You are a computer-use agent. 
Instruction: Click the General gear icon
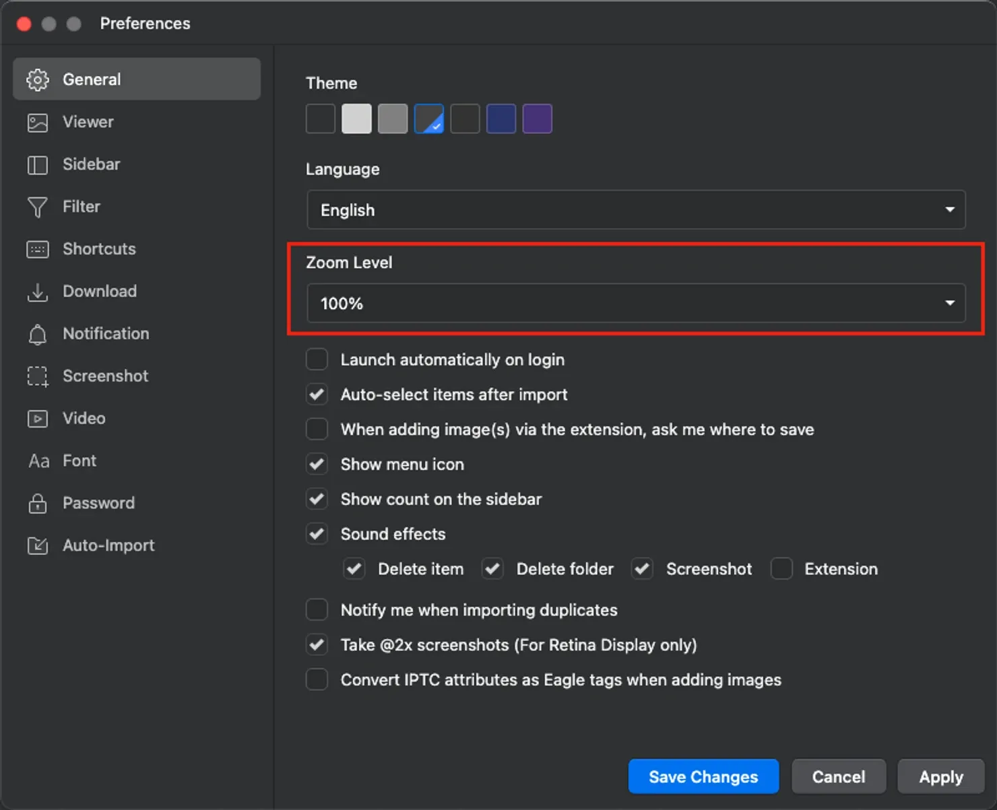(x=38, y=79)
